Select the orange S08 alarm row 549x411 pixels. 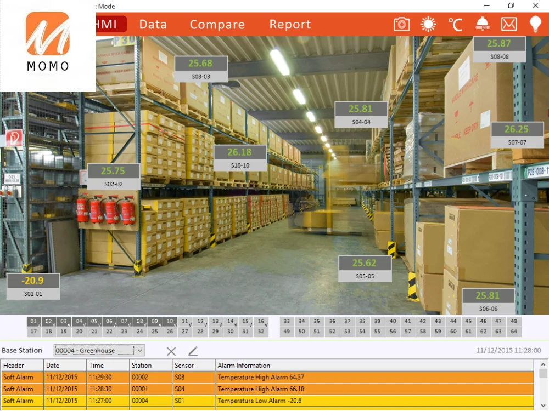(x=267, y=377)
